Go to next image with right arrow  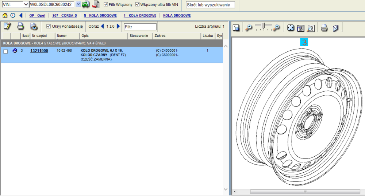(118, 26)
